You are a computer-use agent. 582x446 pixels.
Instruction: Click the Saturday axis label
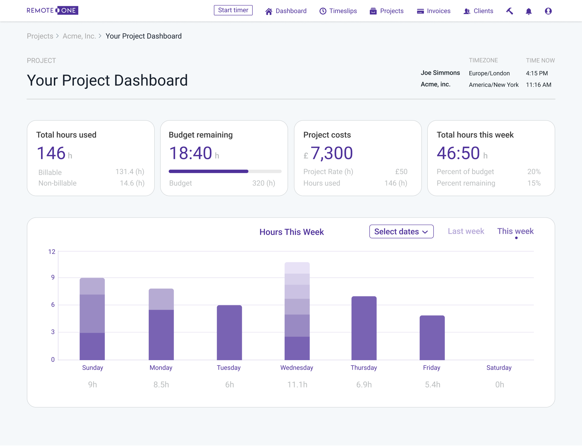pyautogui.click(x=499, y=368)
